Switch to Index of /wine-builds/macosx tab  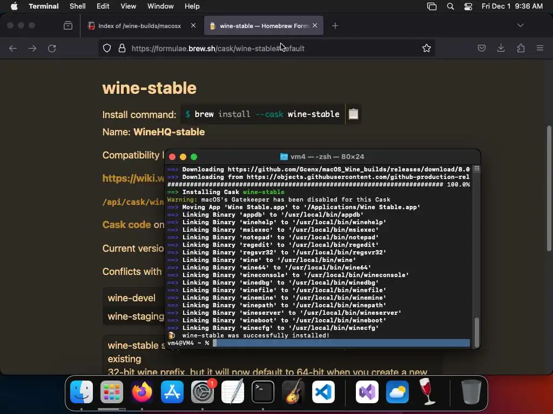[139, 26]
